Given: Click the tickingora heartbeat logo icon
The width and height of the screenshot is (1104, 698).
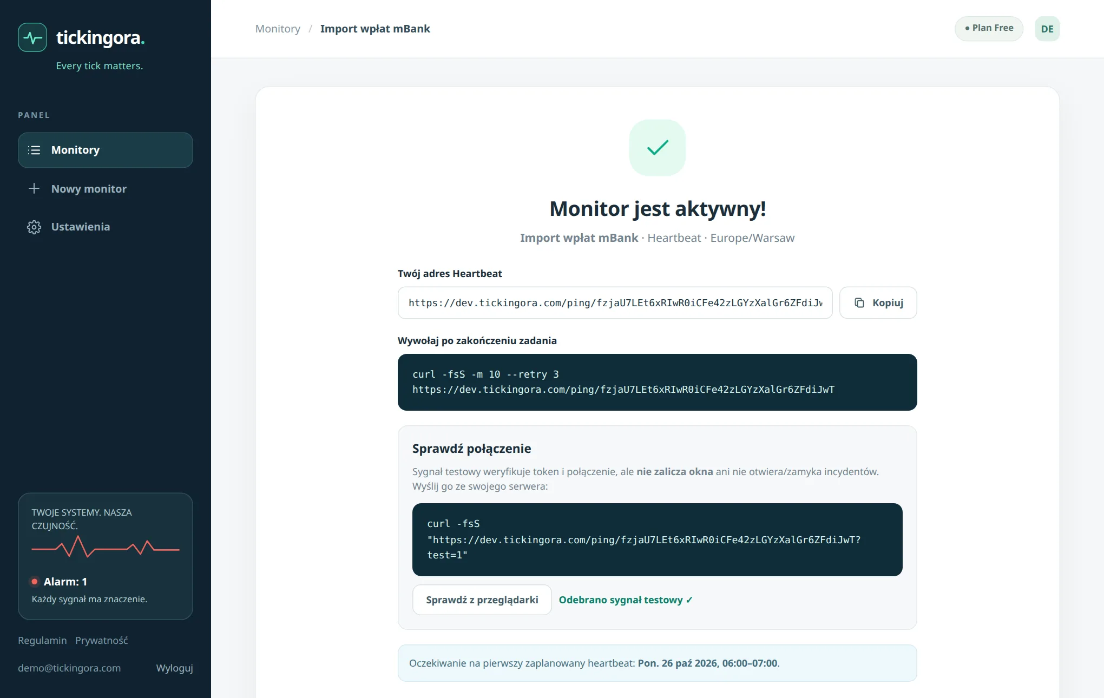Looking at the screenshot, I should coord(32,37).
